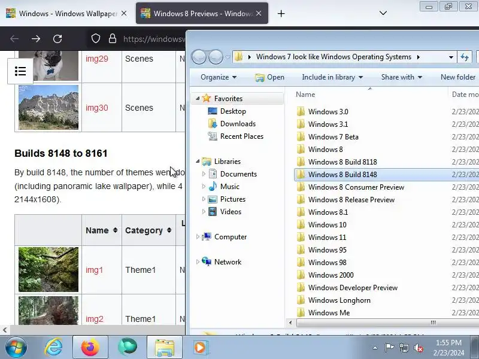Click the forest stream thumbnail for img1
The width and height of the screenshot is (479, 359).
click(48, 270)
